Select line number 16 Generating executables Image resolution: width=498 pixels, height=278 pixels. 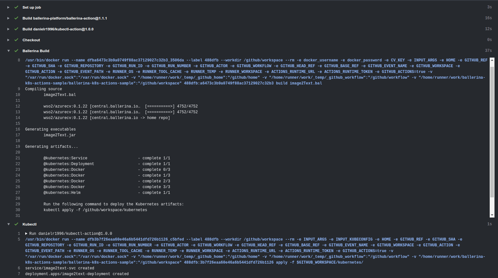click(18, 129)
